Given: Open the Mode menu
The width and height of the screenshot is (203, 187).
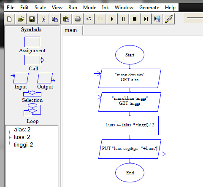Looking at the screenshot, I should pos(89,8).
